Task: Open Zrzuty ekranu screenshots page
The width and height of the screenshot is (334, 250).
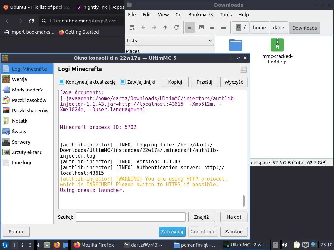Action: pyautogui.click(x=27, y=152)
